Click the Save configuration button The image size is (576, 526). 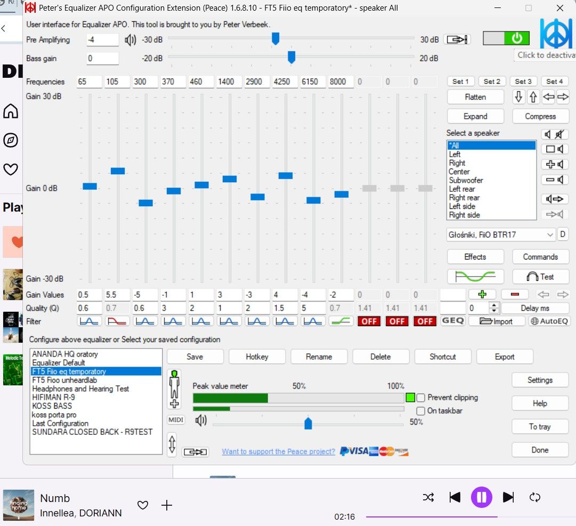[195, 357]
